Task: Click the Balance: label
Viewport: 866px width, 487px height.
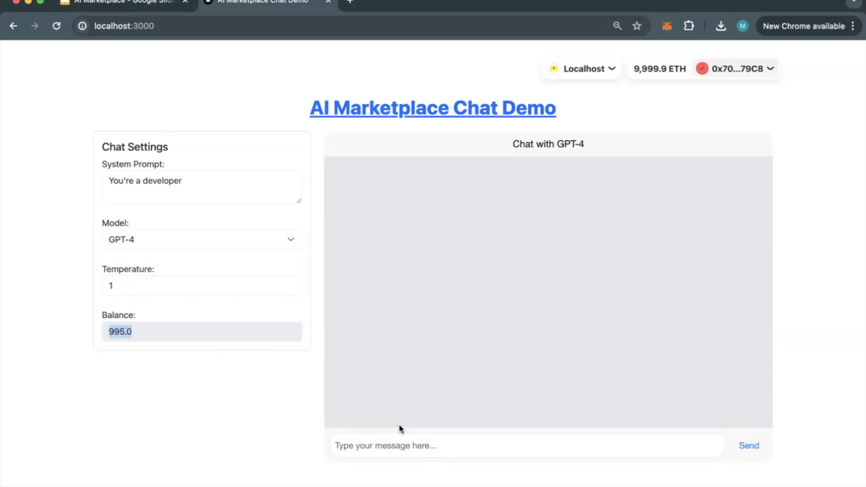Action: tap(119, 315)
